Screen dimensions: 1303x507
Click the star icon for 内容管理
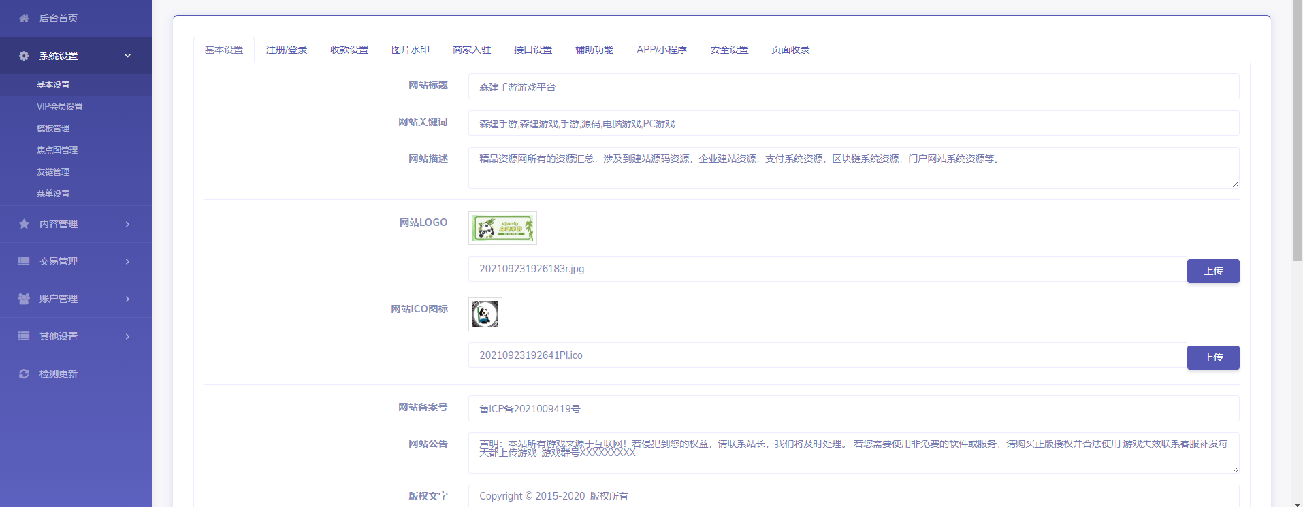(x=24, y=224)
